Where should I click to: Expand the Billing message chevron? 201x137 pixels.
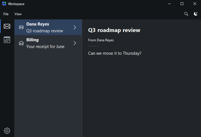coord(75,43)
